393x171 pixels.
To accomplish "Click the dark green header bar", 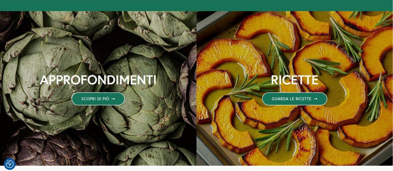I will pos(196,5).
